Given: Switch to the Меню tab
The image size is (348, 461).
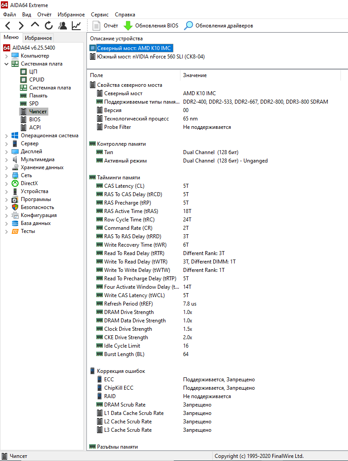Looking at the screenshot, I should click(x=11, y=37).
